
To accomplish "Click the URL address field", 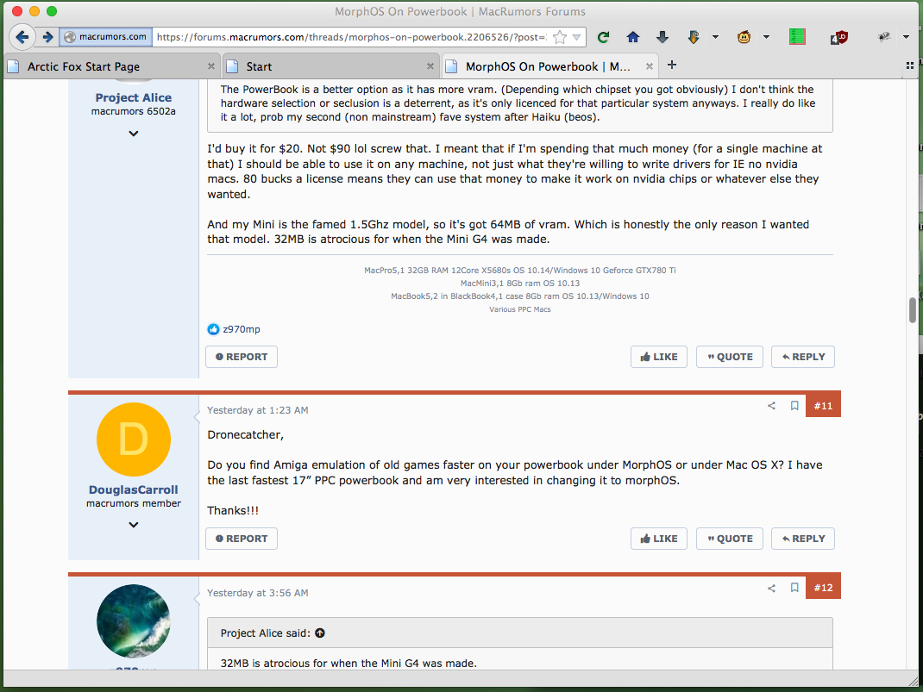I will click(x=351, y=37).
